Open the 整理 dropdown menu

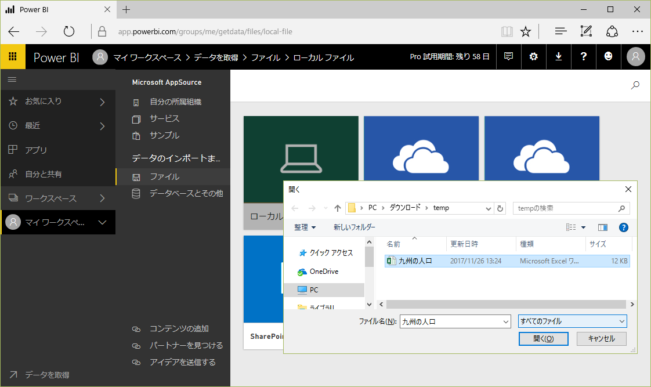pos(305,227)
